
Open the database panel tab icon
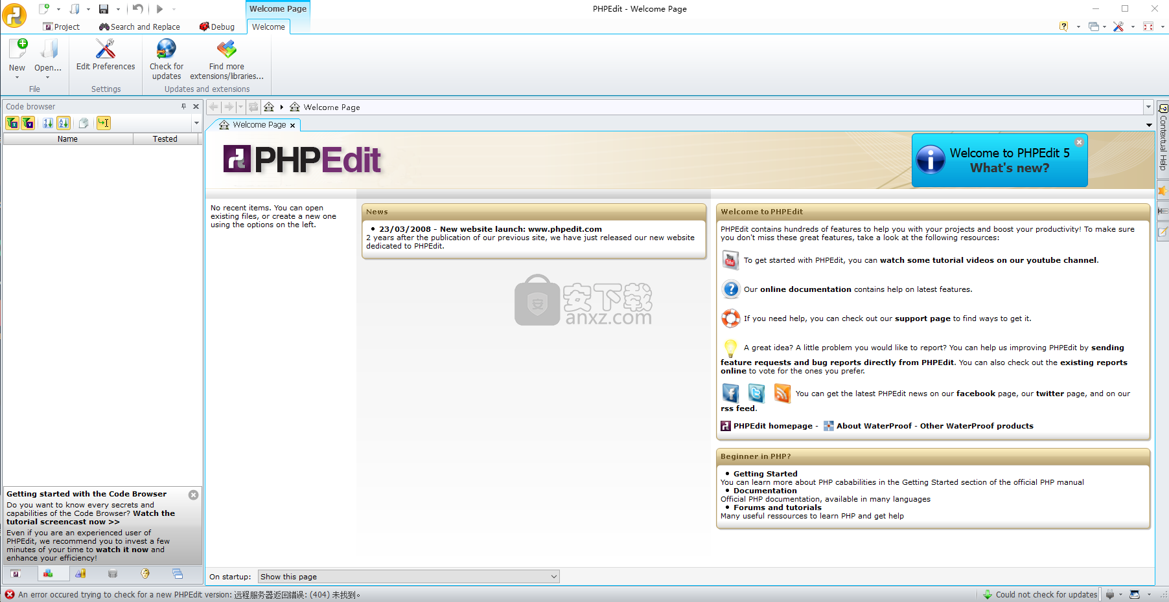(113, 574)
